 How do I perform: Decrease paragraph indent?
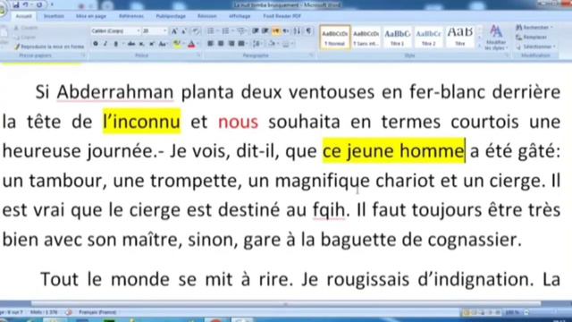tap(256, 31)
